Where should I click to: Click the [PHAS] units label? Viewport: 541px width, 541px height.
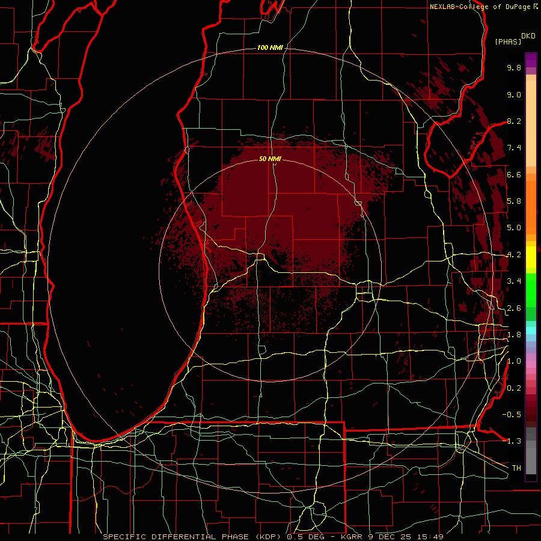(508, 41)
